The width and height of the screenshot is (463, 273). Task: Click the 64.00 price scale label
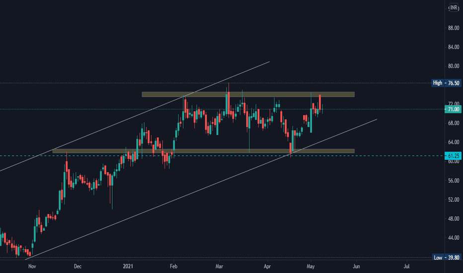(453, 142)
